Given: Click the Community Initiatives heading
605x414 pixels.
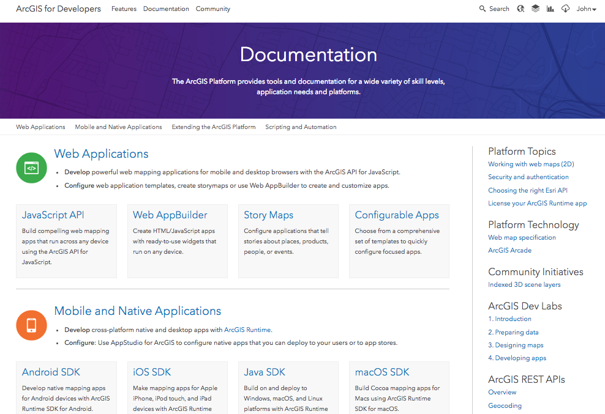Looking at the screenshot, I should (536, 272).
